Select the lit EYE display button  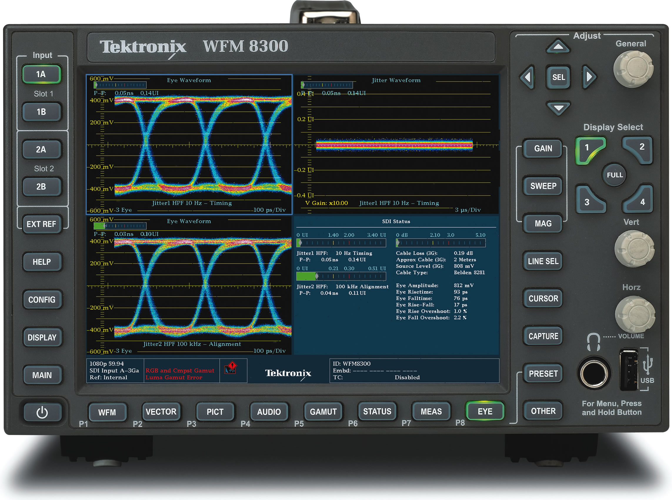tap(485, 411)
